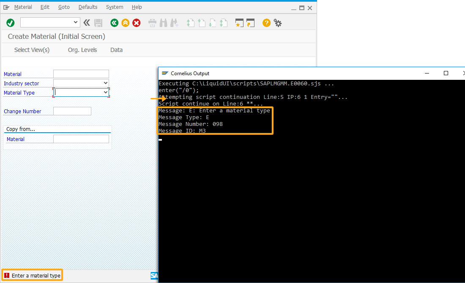Click the Material Type label
This screenshot has width=465, height=283.
[x=19, y=93]
